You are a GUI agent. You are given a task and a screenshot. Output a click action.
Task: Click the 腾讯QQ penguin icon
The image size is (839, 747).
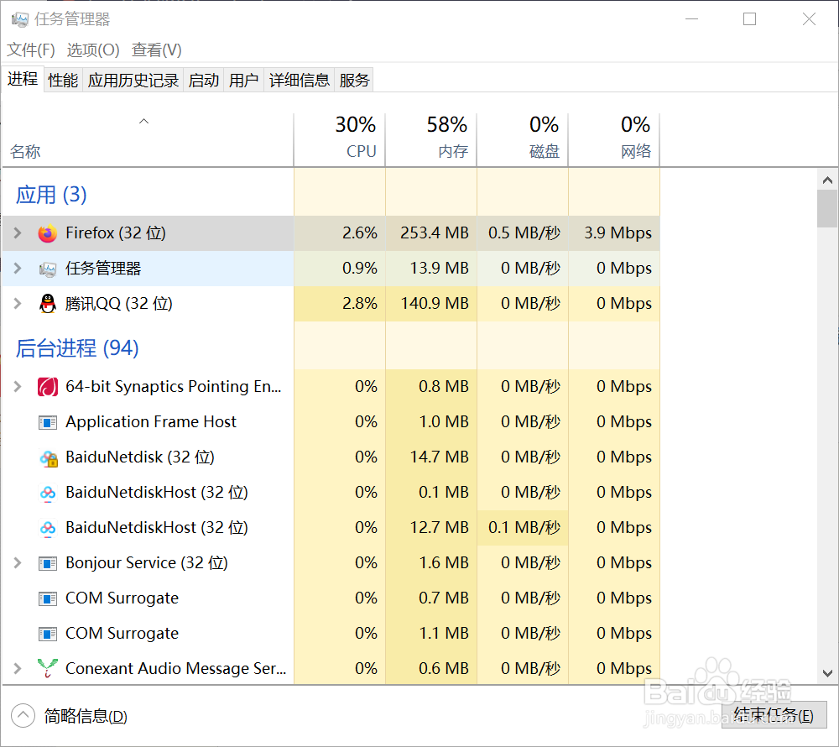(48, 304)
